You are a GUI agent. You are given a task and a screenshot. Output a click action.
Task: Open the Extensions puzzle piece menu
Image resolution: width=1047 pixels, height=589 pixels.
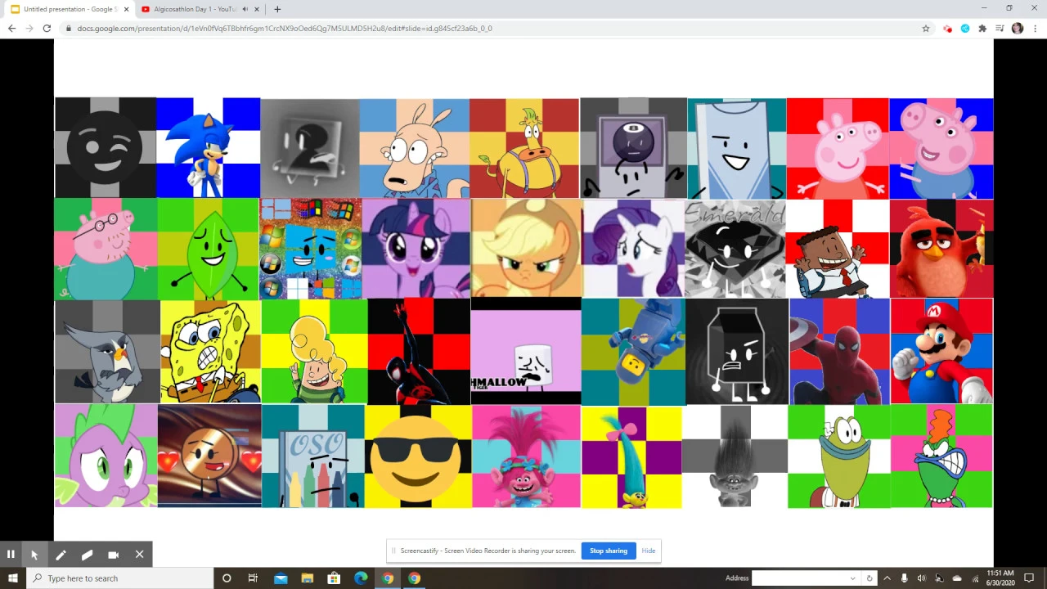(982, 28)
